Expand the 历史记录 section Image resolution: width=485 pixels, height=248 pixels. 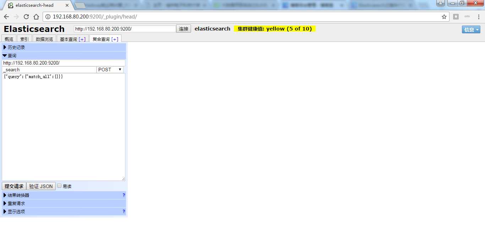pyautogui.click(x=64, y=47)
